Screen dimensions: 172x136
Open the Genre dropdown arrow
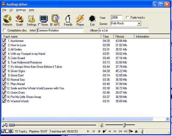(x=139, y=23)
